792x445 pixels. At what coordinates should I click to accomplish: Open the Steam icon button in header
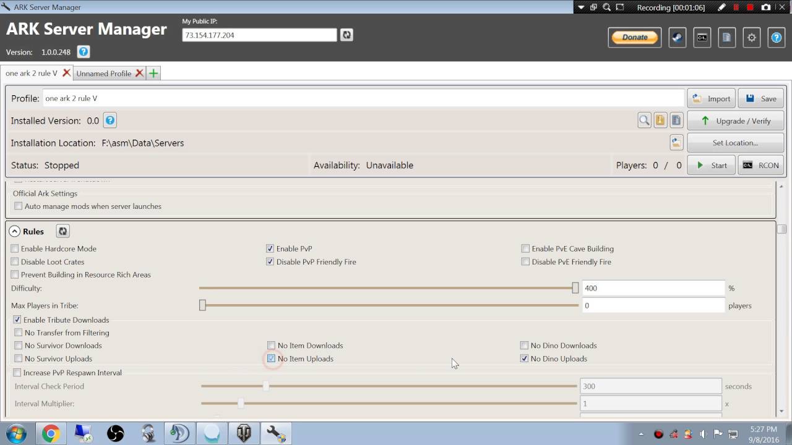point(678,37)
